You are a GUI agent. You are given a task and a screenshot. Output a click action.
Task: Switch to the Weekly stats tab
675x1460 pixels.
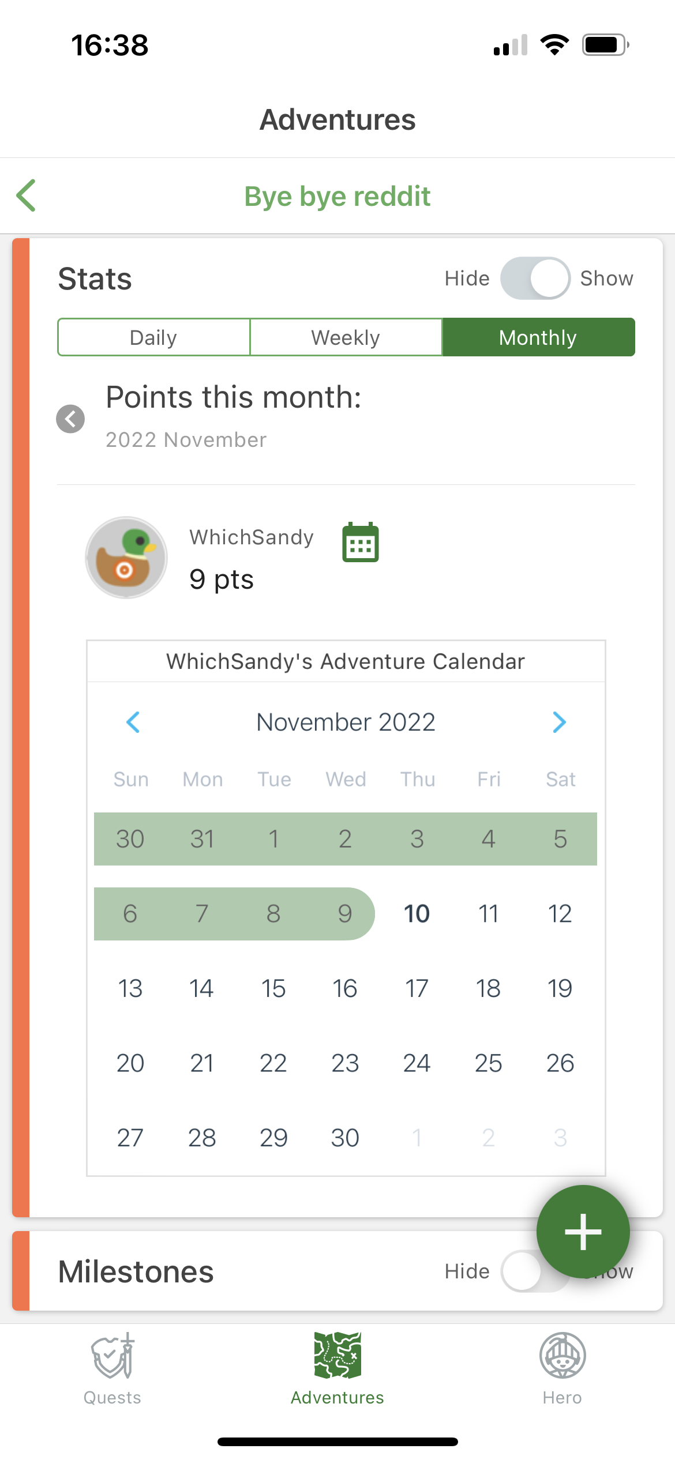[x=346, y=337]
